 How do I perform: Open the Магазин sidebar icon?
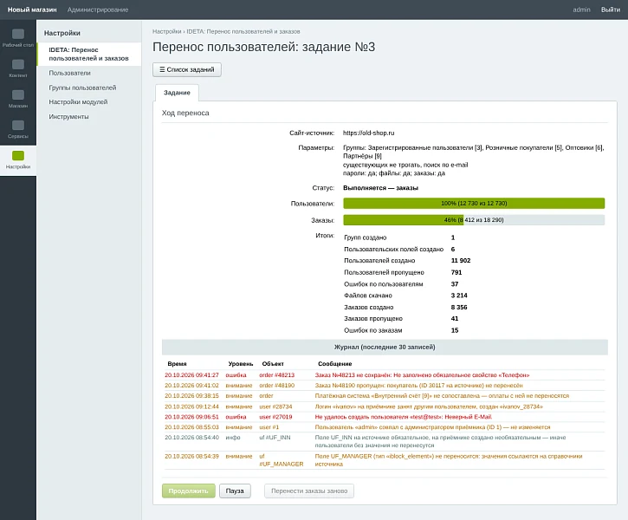(x=18, y=100)
